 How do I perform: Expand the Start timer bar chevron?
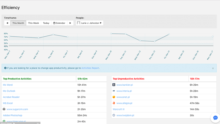click(x=38, y=123)
